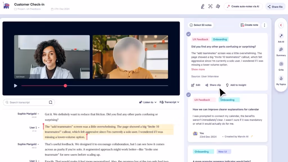The image size is (288, 162).
Task: Enable Select 50 notes
Action: tap(200, 25)
